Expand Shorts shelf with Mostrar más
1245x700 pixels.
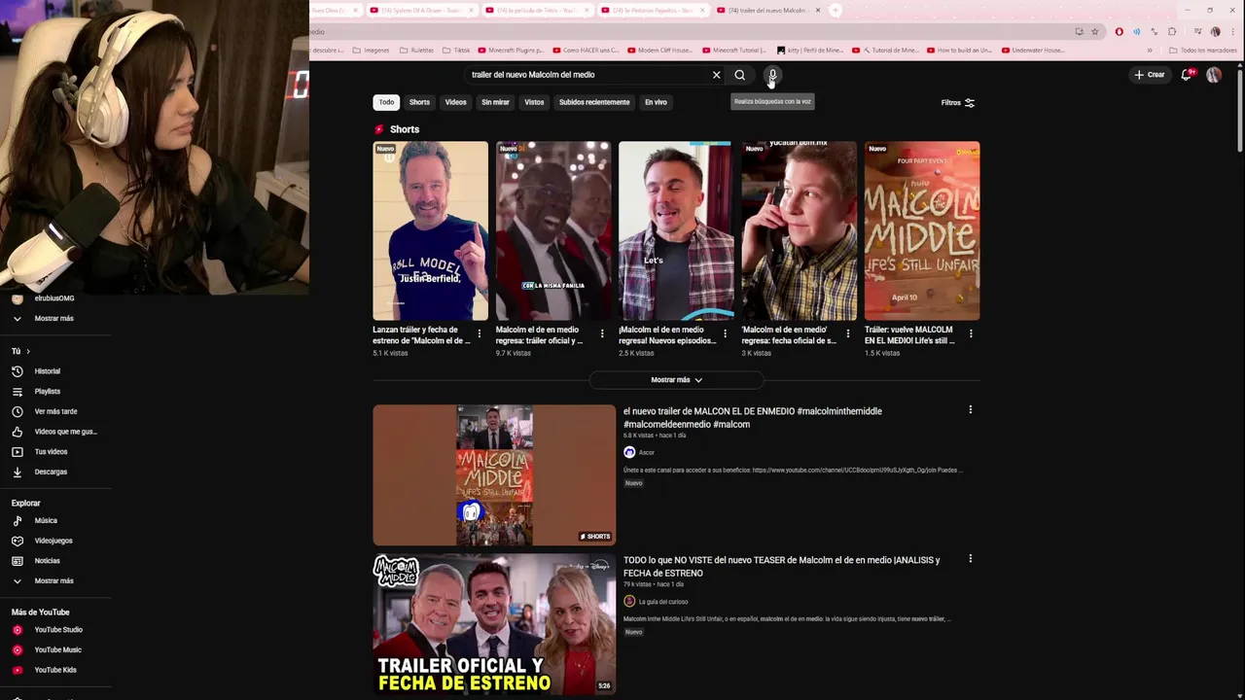pos(676,380)
